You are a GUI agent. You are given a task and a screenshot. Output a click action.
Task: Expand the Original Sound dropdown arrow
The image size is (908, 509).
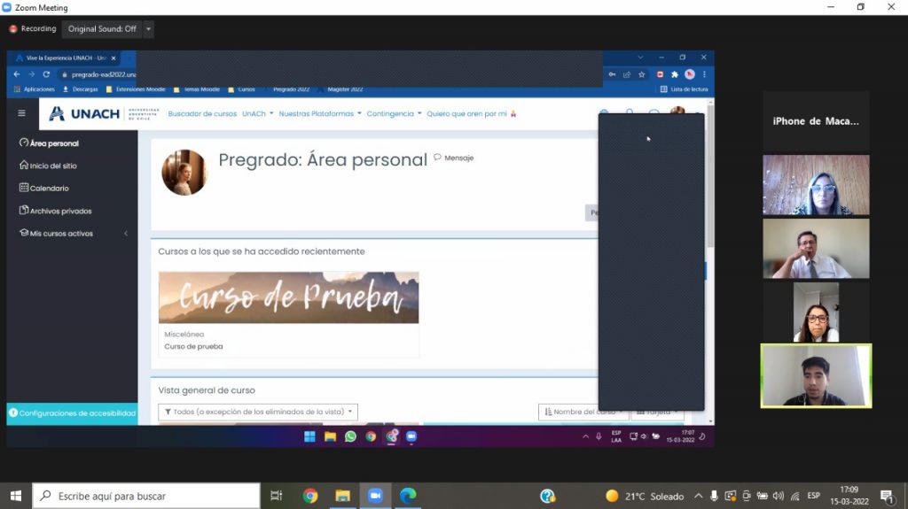click(x=148, y=29)
